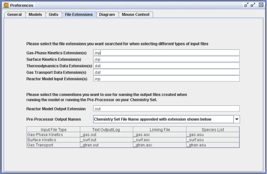Click the Gas-Phase Kinetics Extension field
This screenshot has height=174, width=267.
point(166,53)
